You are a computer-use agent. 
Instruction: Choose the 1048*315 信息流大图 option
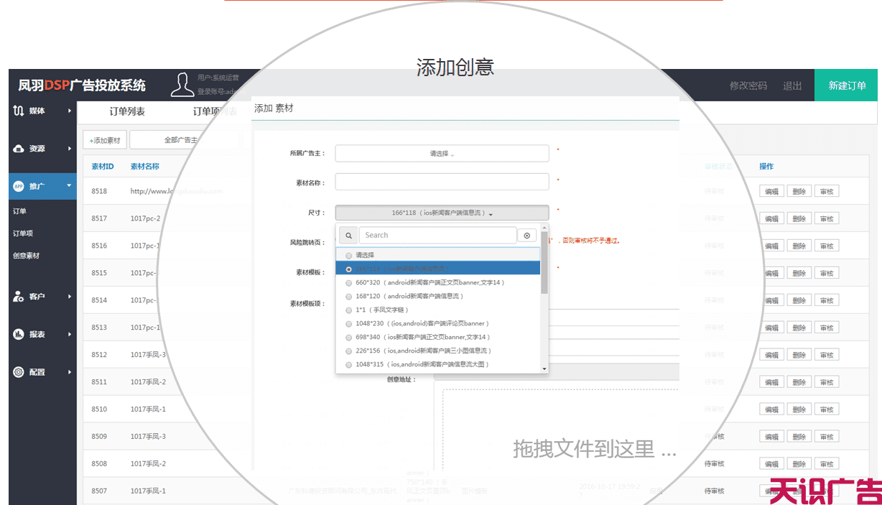(438, 364)
